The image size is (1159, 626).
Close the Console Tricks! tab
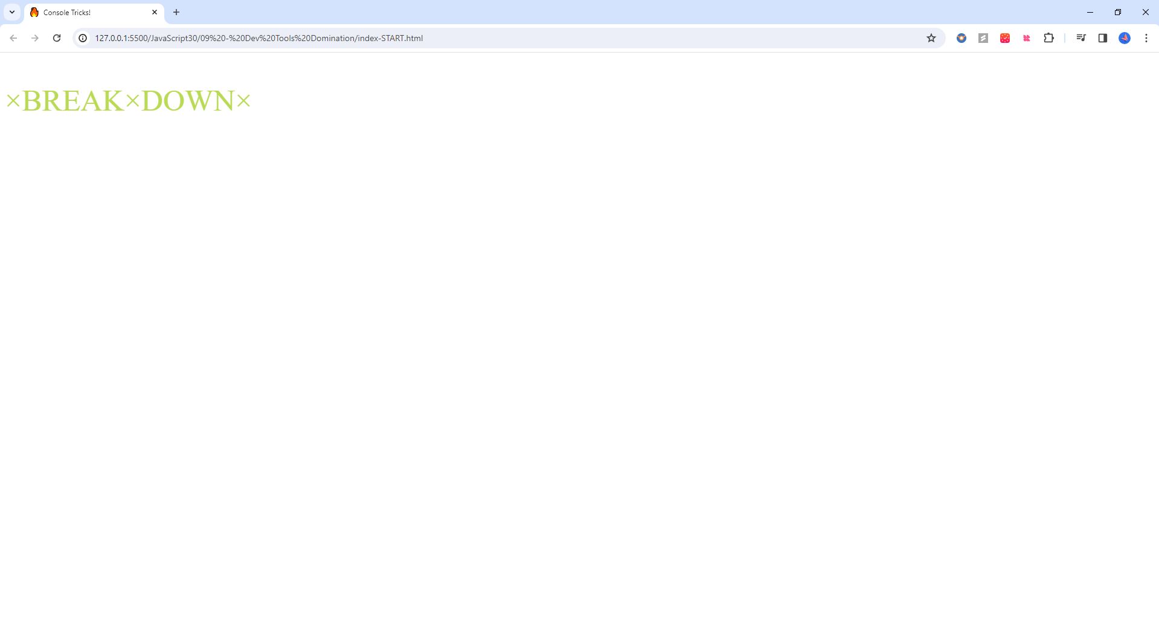click(x=155, y=12)
